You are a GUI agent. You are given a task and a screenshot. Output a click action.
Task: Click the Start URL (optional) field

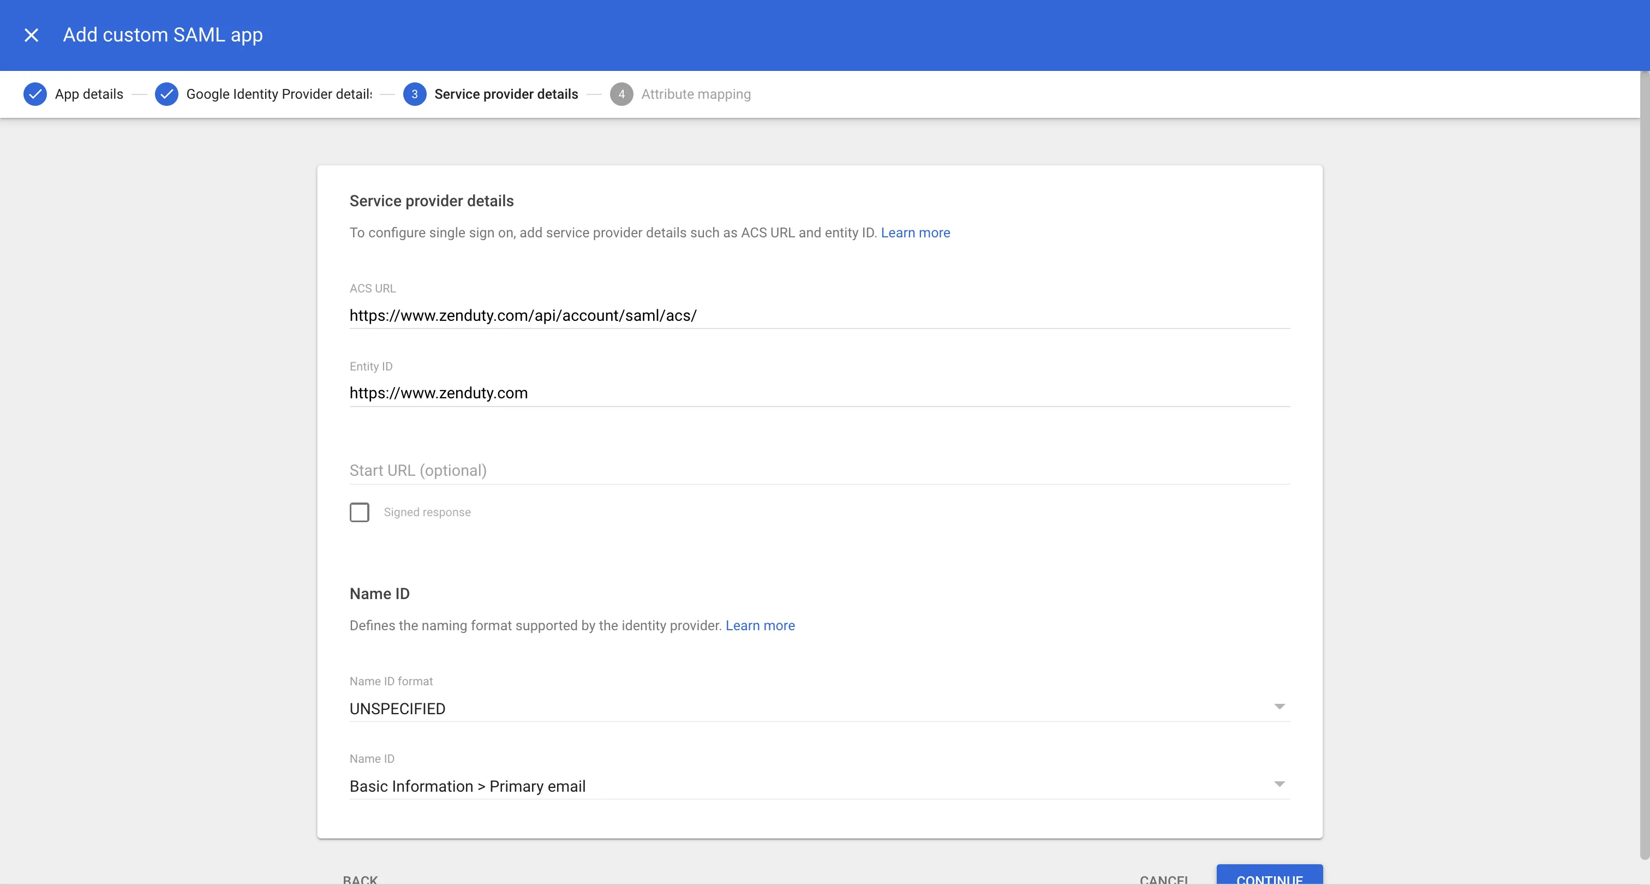click(x=818, y=471)
